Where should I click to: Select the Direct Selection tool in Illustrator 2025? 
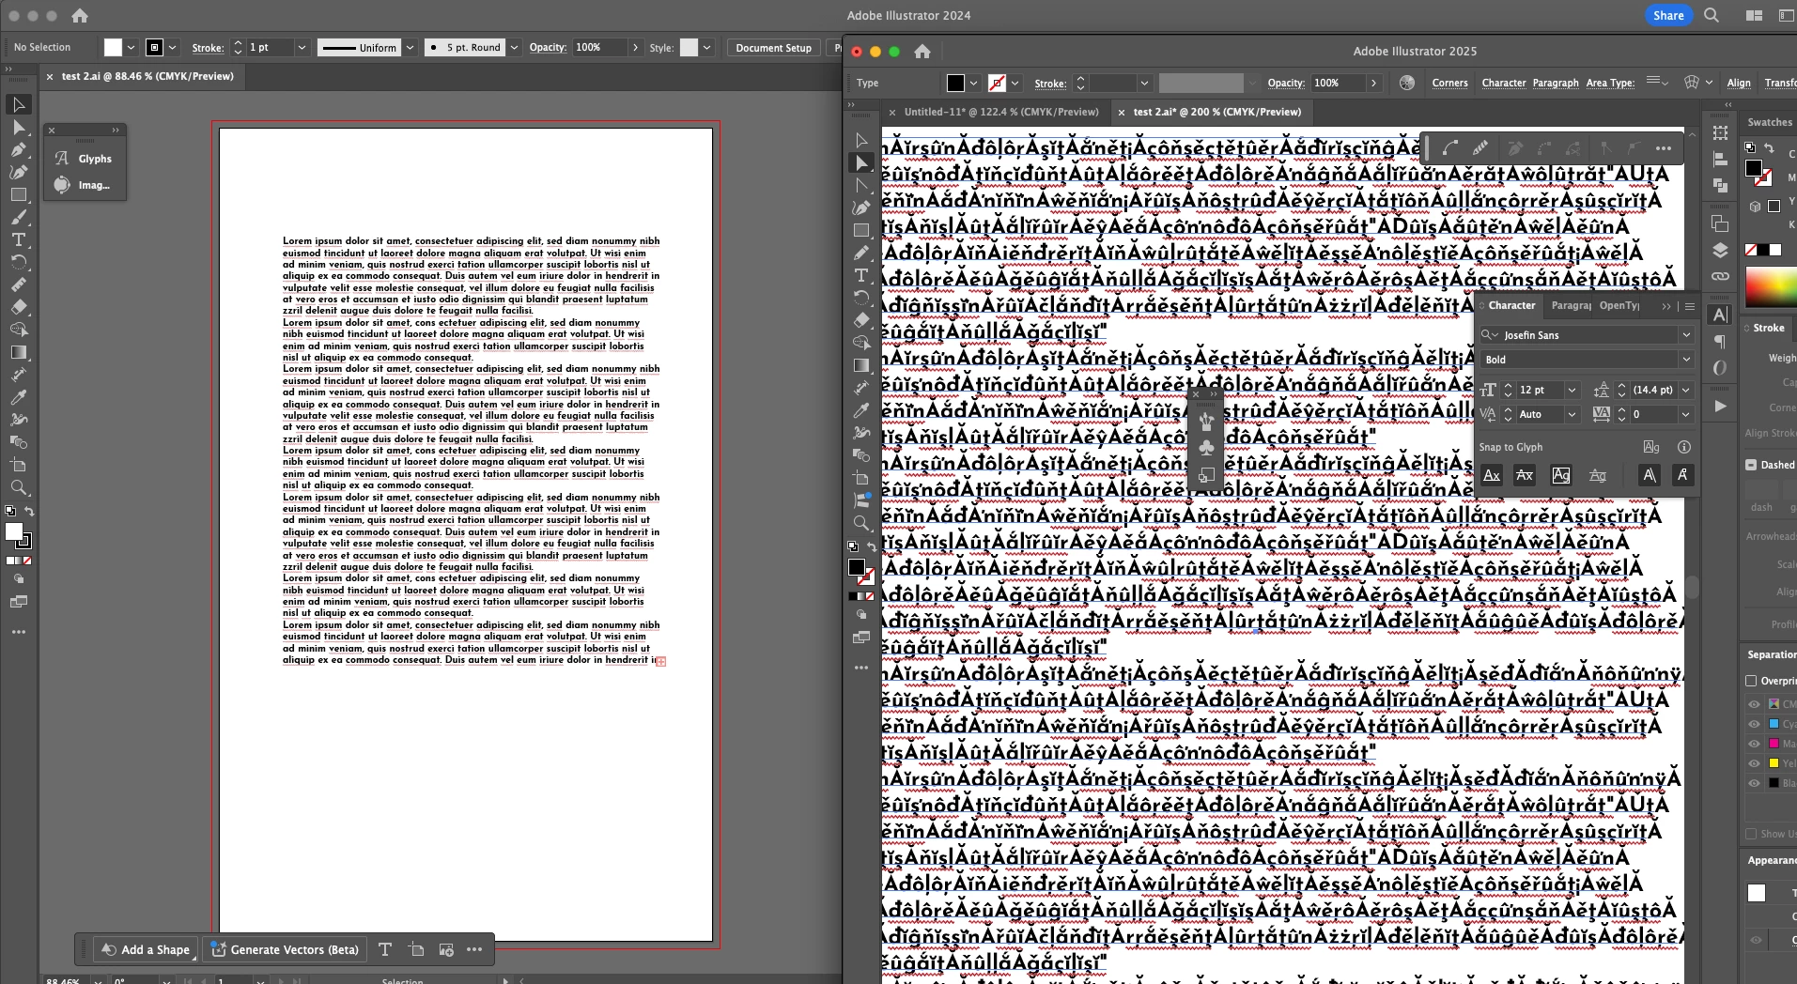(x=861, y=162)
